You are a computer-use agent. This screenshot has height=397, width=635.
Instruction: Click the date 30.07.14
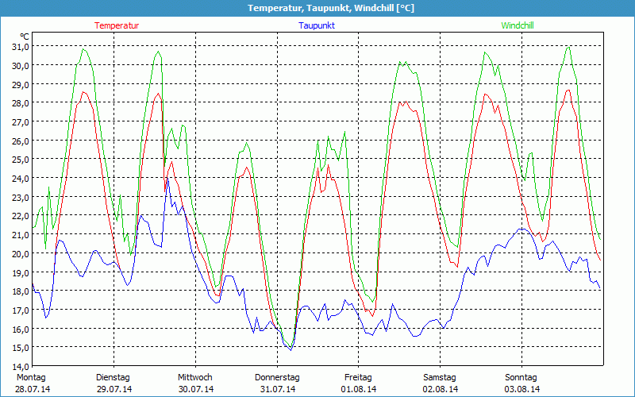[196, 389]
